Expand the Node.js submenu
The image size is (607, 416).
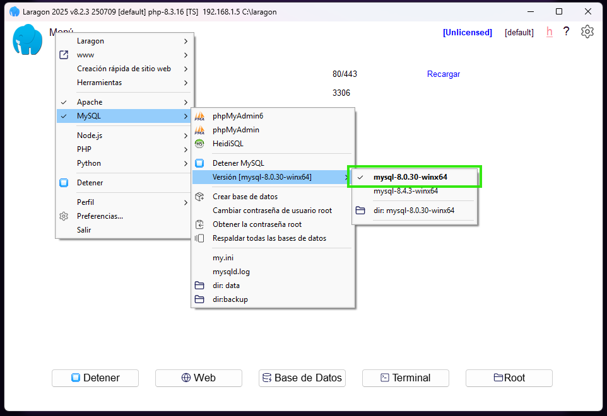point(89,136)
